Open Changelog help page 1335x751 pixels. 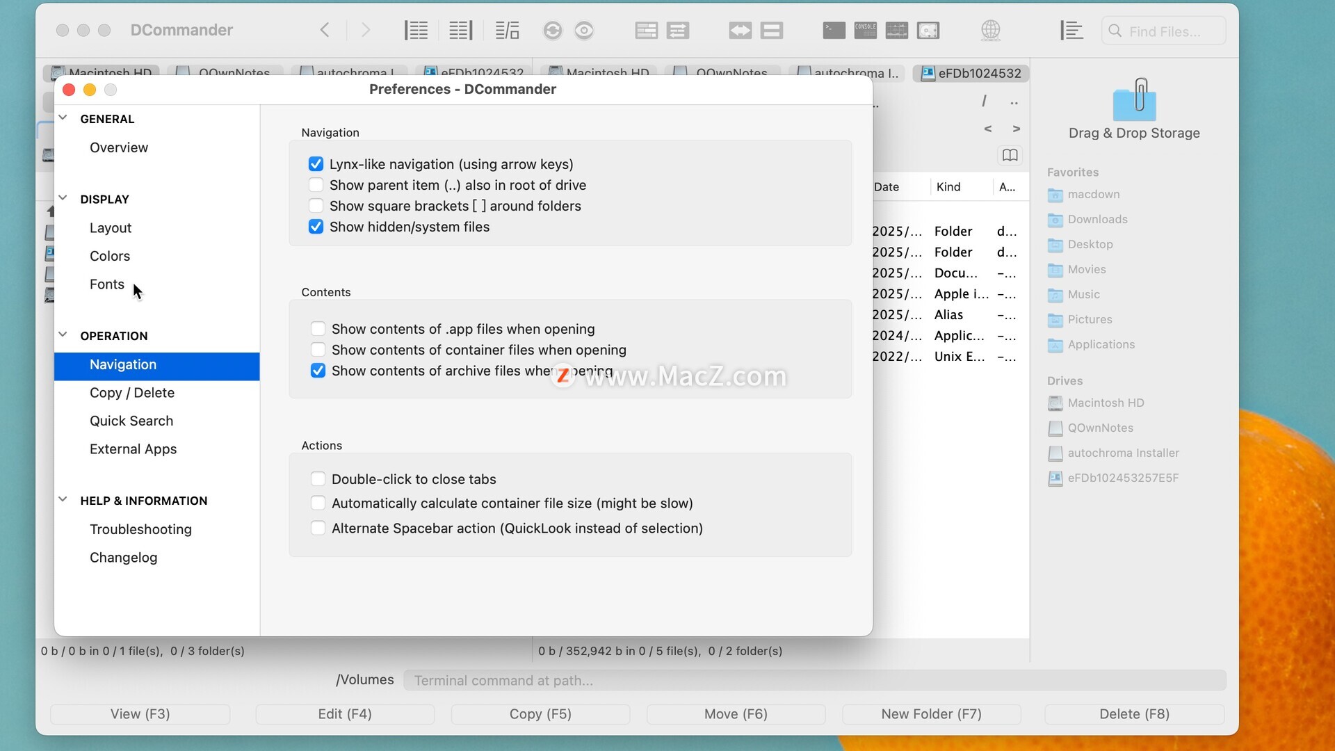click(123, 558)
